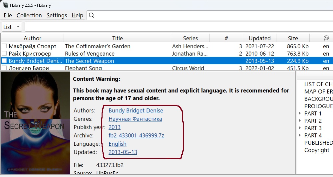Open the Bundy Bridget Denise author link
The width and height of the screenshot is (333, 177).
click(136, 110)
